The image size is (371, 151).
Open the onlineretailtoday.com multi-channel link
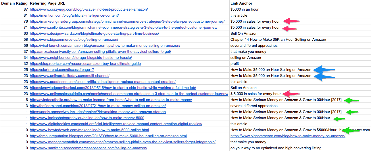[70, 75]
